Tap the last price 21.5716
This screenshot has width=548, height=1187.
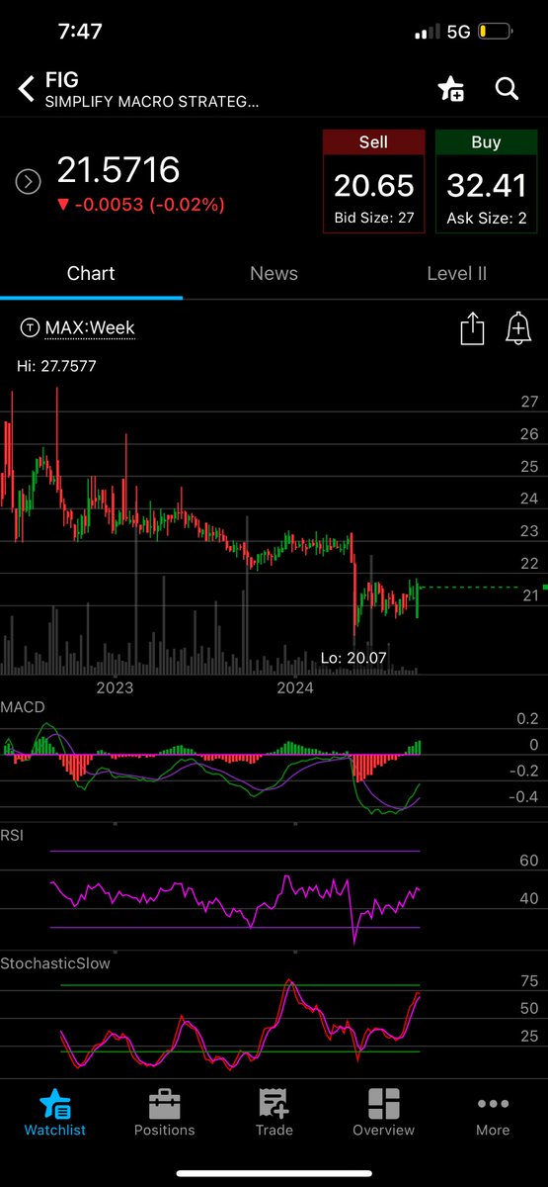point(117,171)
